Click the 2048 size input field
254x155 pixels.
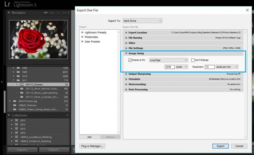coord(169,67)
